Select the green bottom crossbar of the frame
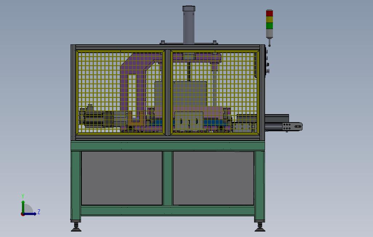 168,211
